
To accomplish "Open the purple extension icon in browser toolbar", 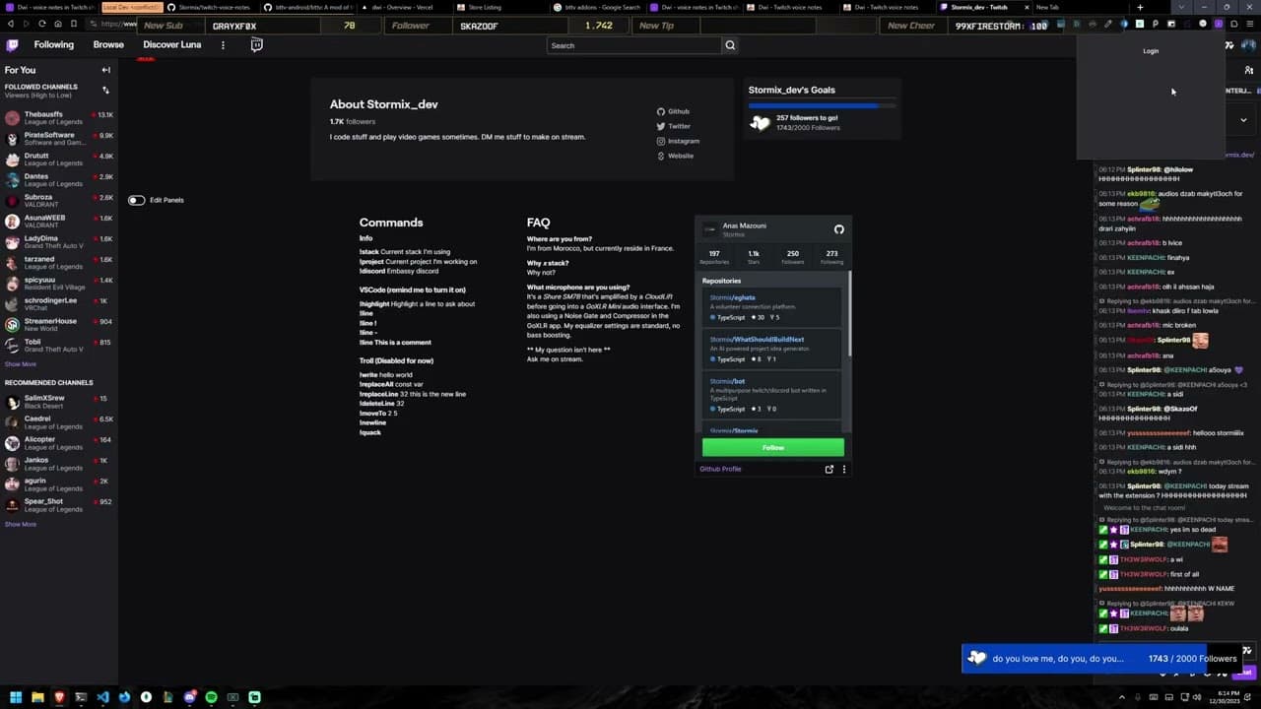I will point(1219,24).
